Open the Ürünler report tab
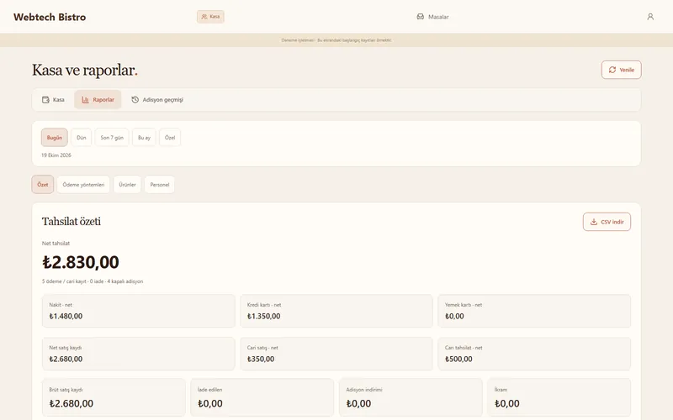The height and width of the screenshot is (420, 673). [127, 185]
